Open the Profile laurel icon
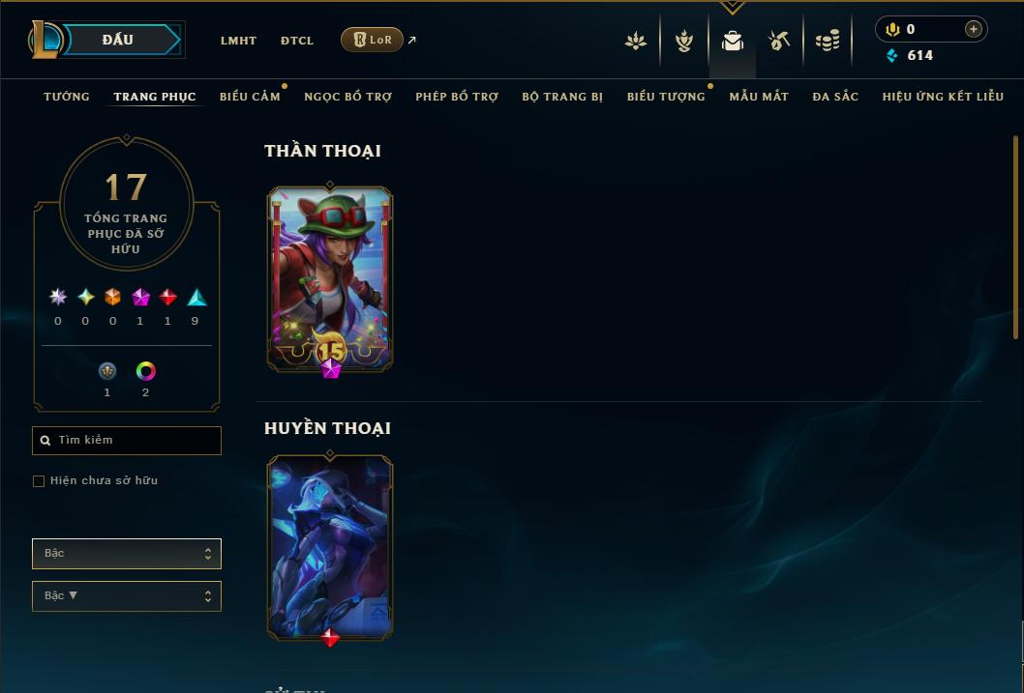Screen dimensions: 1024x693 [636, 41]
